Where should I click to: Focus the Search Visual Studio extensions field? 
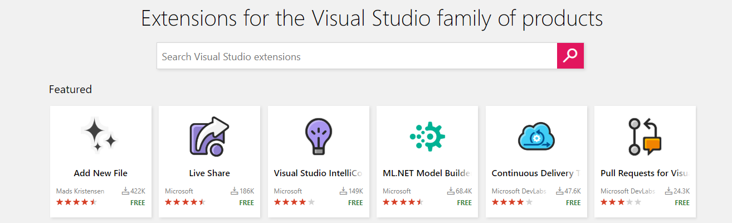coord(357,56)
